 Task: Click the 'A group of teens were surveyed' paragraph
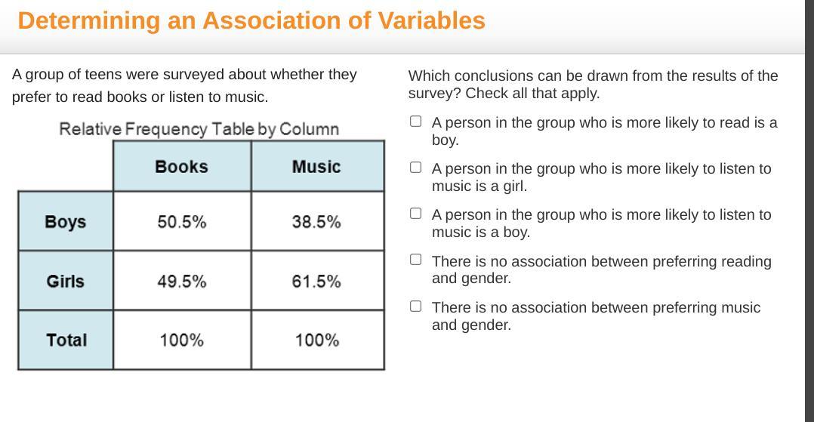(x=184, y=85)
